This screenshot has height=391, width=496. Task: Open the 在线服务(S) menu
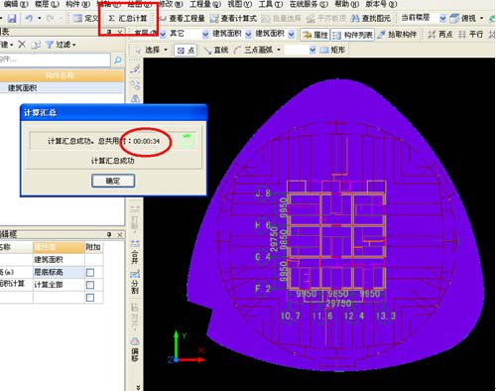309,4
